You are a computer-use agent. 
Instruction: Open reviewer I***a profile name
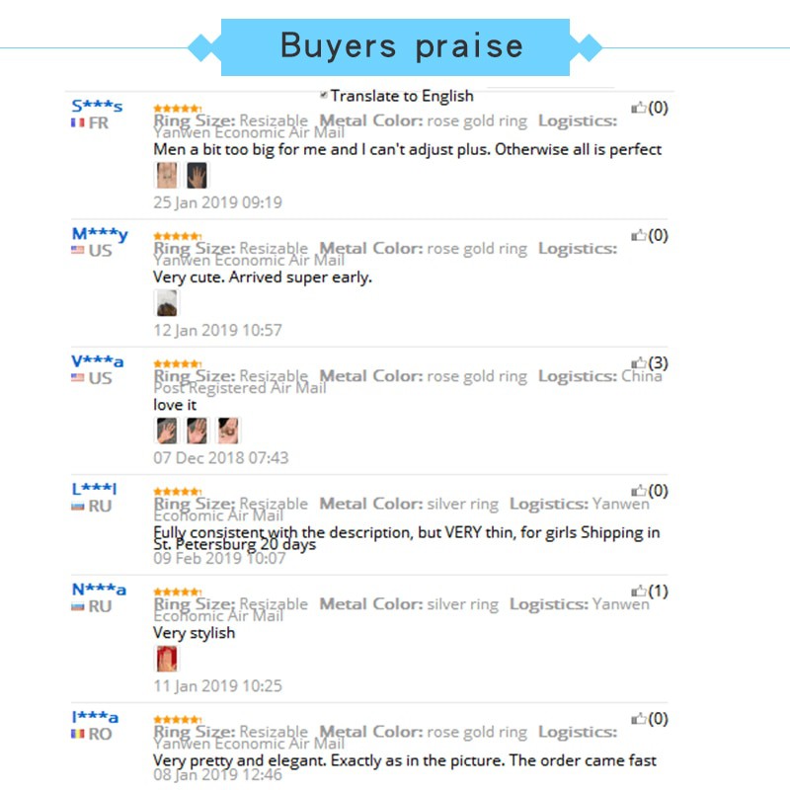coord(95,717)
